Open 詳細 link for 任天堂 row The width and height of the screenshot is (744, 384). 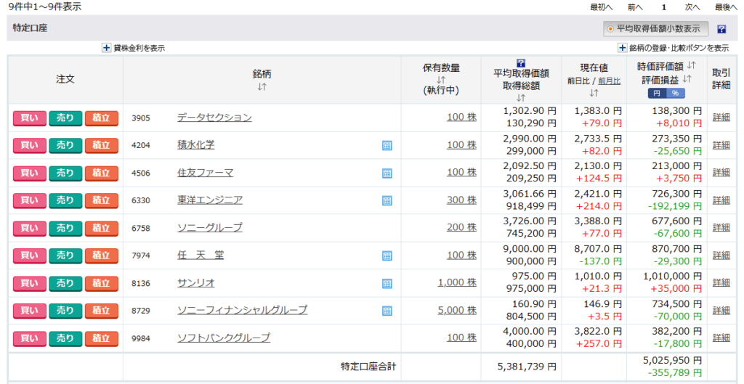click(x=721, y=256)
